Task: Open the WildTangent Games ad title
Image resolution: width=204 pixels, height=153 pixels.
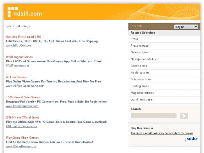Action: 19,57
